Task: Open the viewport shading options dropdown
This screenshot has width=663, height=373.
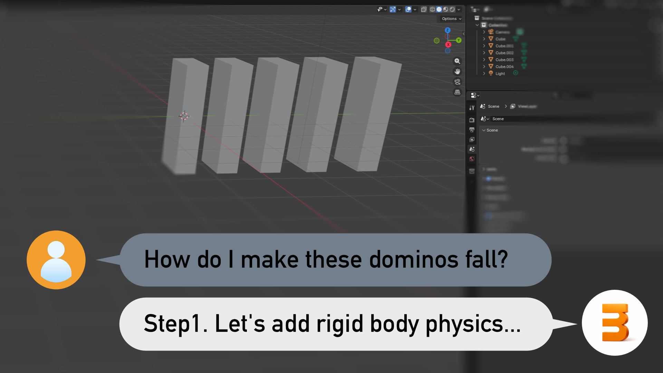Action: (x=459, y=9)
